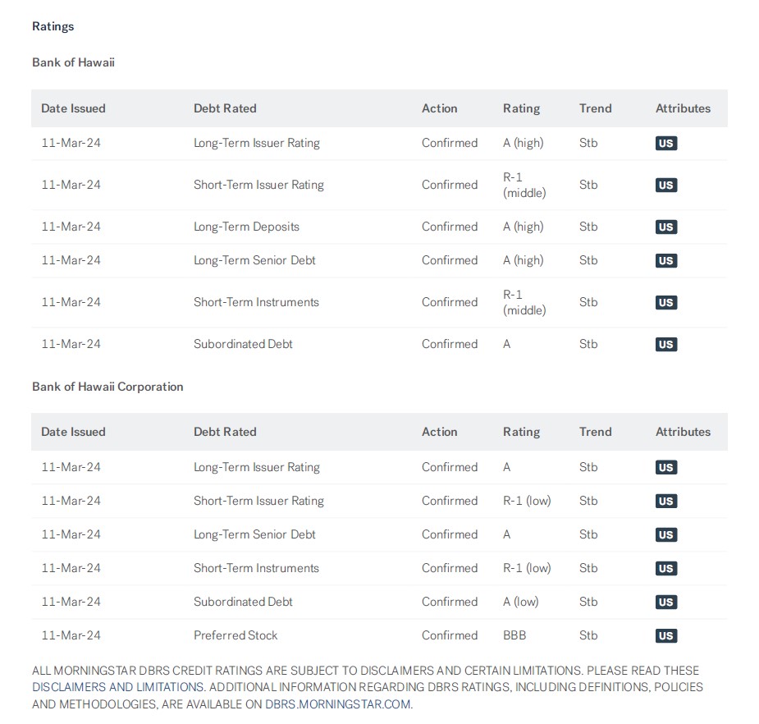Screen dimensions: 759x724
Task: Click US badge in upper table's Short-Term Issuer Rating row
Action: click(x=666, y=185)
